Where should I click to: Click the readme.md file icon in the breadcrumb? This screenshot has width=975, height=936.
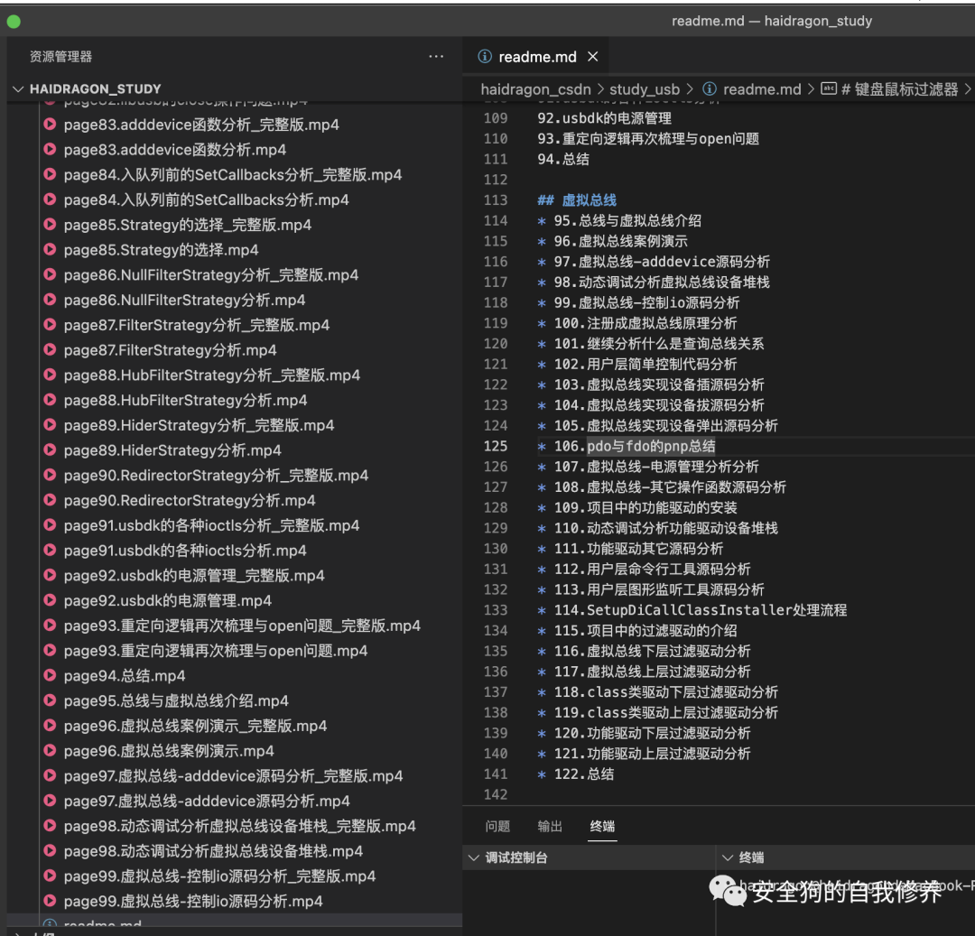[x=710, y=89]
